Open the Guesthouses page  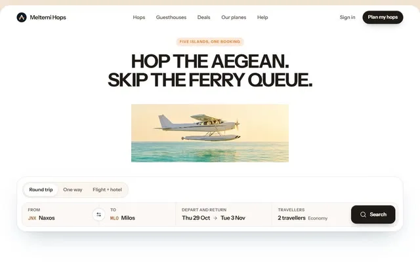pos(171,18)
